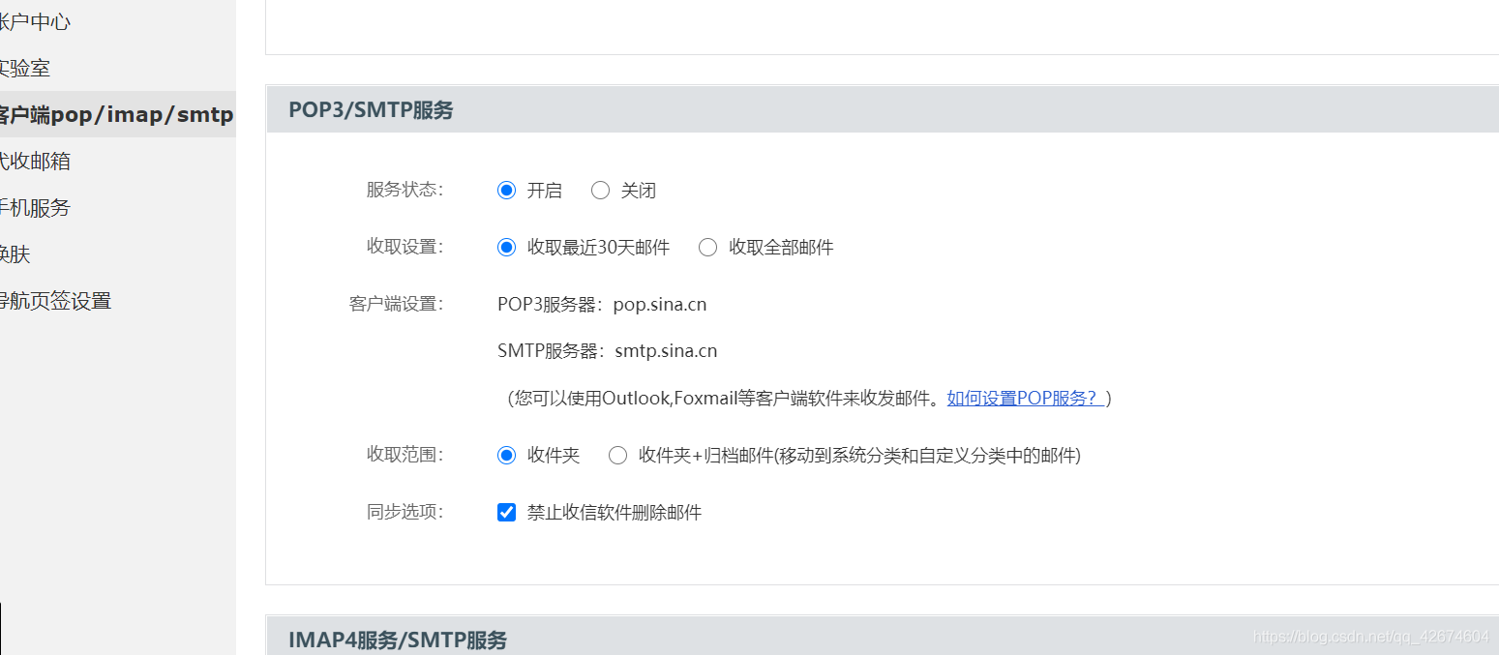Click the POP3/SMTP服务 section header
Screen dimensions: 1499x655
coord(370,109)
